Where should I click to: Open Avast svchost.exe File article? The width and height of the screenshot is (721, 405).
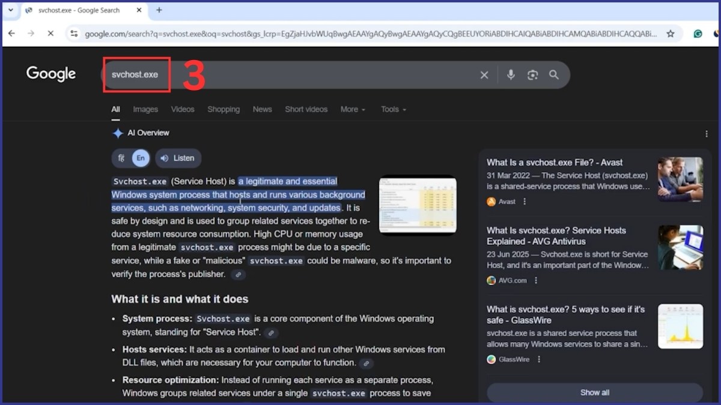[x=554, y=163]
